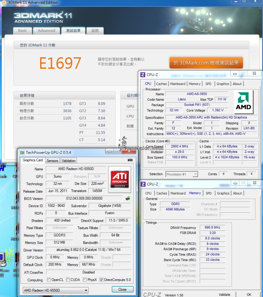The image size is (263, 297).
Task: Select the Graphics Card tab in GPU-Z
Action: 33,160
